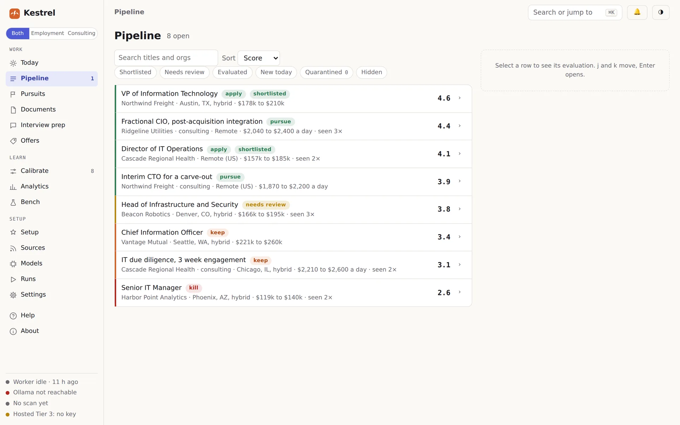Image resolution: width=680 pixels, height=425 pixels.
Task: Focus the Search titles and orgs field
Action: 166,58
